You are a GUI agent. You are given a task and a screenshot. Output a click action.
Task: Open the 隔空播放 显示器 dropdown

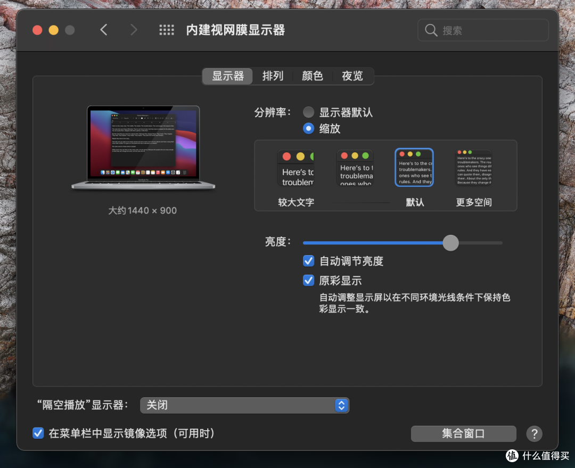[x=244, y=405]
